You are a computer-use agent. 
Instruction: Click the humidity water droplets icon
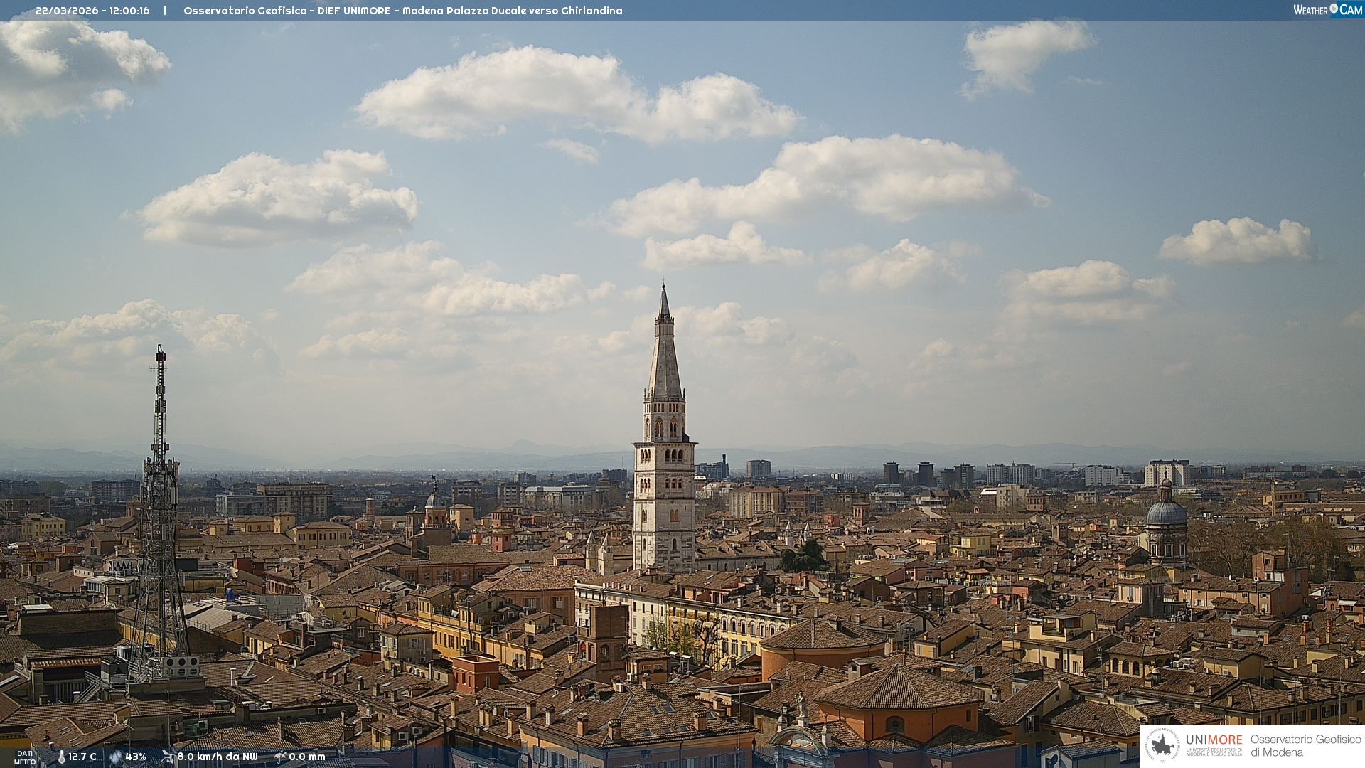pos(115,757)
